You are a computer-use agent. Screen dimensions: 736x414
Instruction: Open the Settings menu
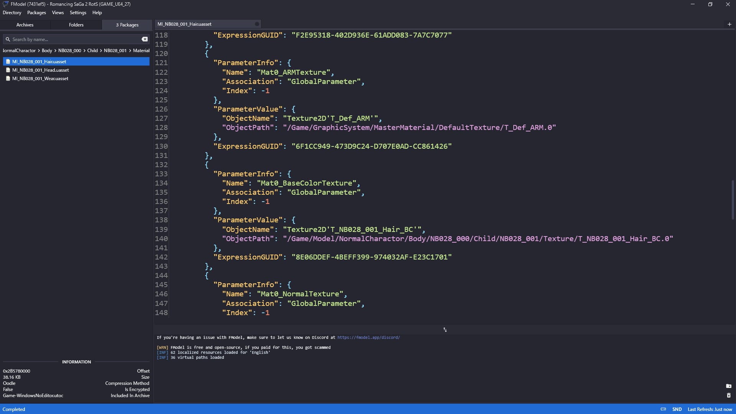tap(78, 13)
